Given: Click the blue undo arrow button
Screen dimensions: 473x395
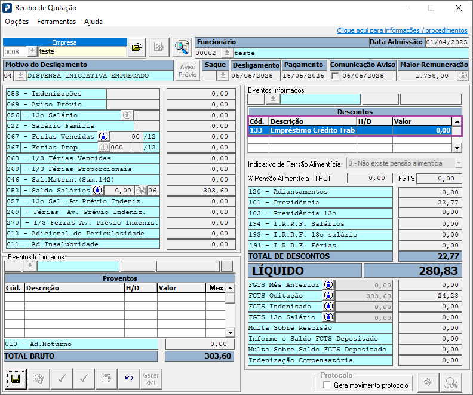Looking at the screenshot, I should pos(129,379).
